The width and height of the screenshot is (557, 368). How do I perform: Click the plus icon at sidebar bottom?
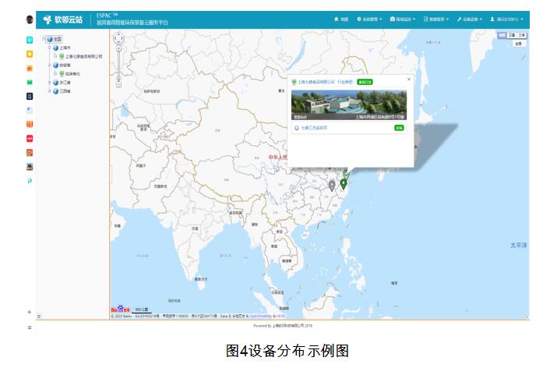click(30, 312)
